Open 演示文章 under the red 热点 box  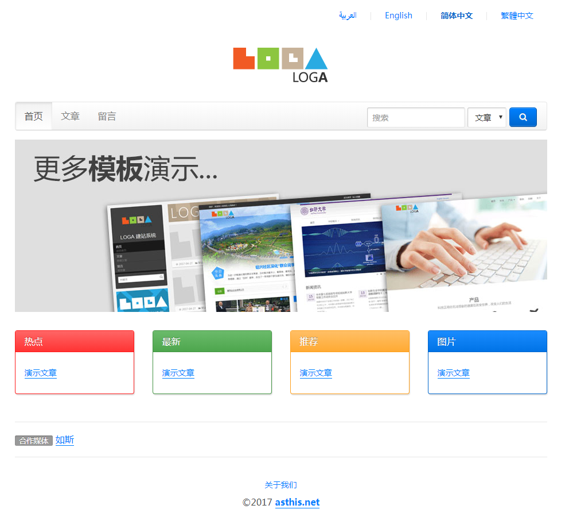40,373
